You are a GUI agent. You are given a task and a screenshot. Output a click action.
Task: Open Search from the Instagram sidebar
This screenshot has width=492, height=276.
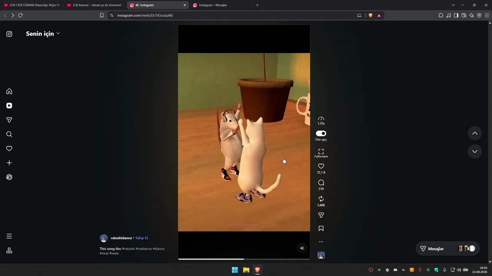point(9,134)
